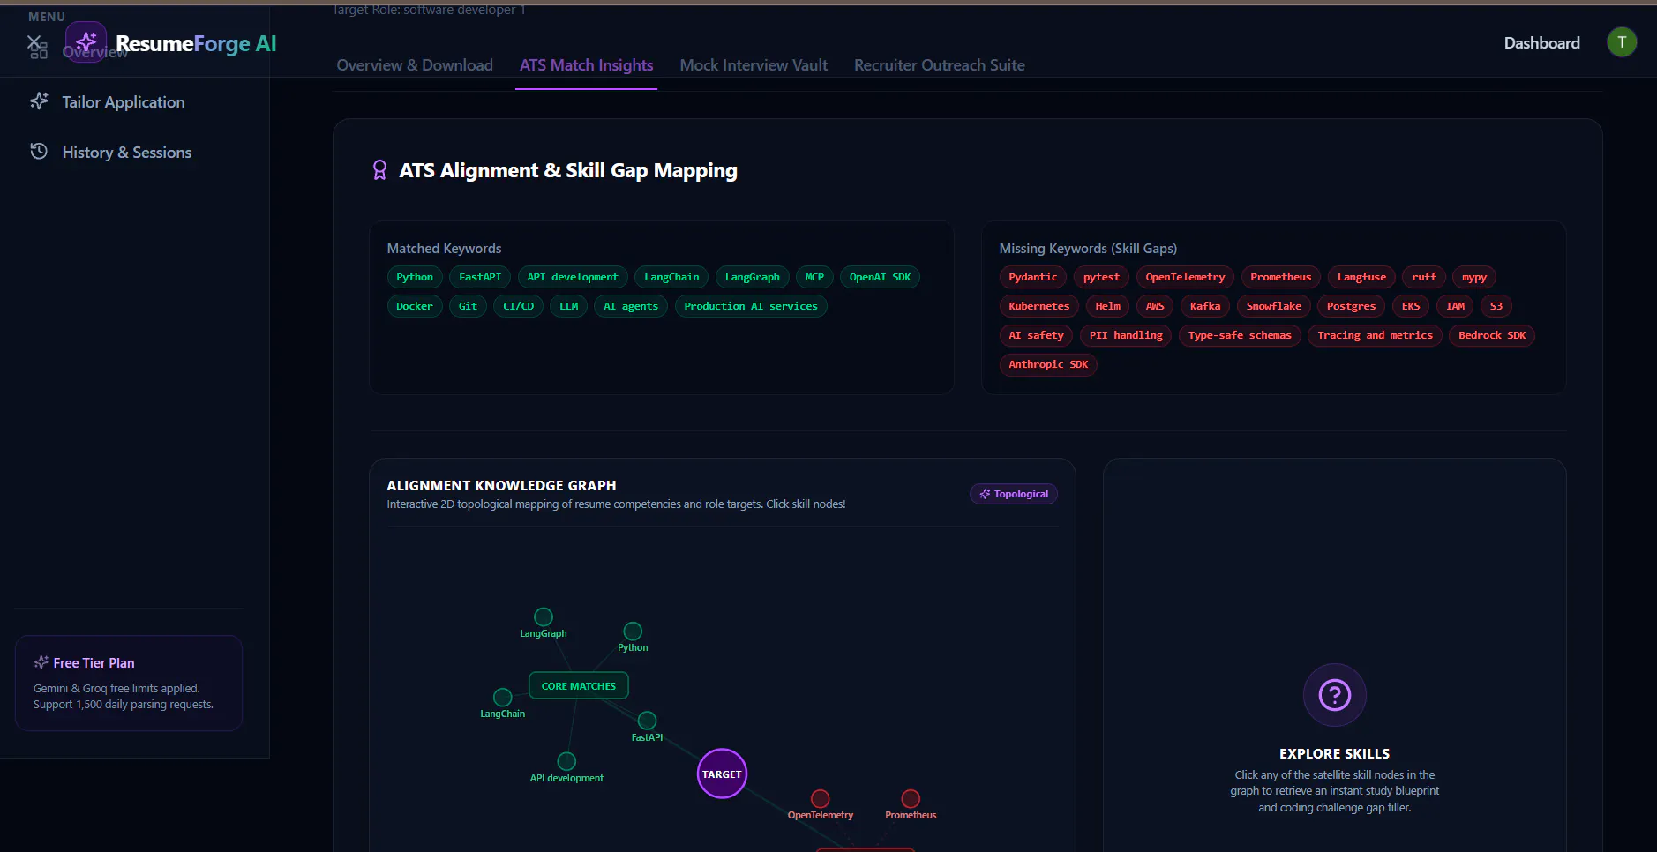Image resolution: width=1657 pixels, height=852 pixels.
Task: Select the Python node in the graph
Action: tap(633, 632)
